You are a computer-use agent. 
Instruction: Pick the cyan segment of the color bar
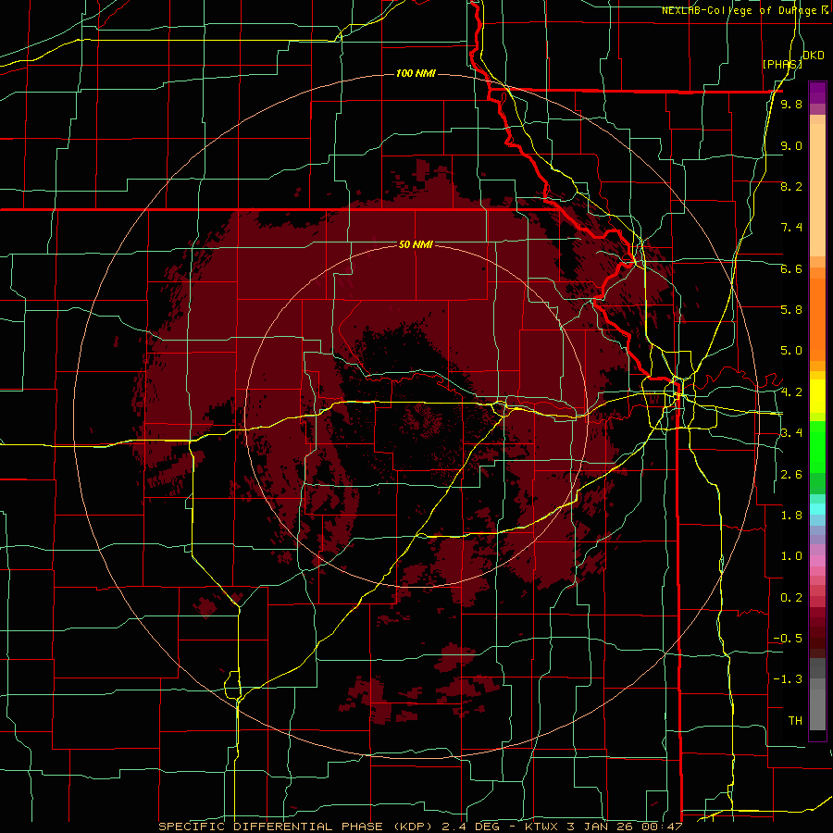817,509
